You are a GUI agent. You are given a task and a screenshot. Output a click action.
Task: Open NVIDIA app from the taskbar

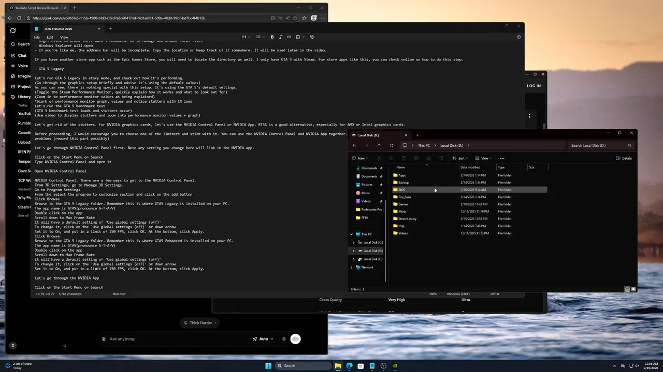pos(395,366)
